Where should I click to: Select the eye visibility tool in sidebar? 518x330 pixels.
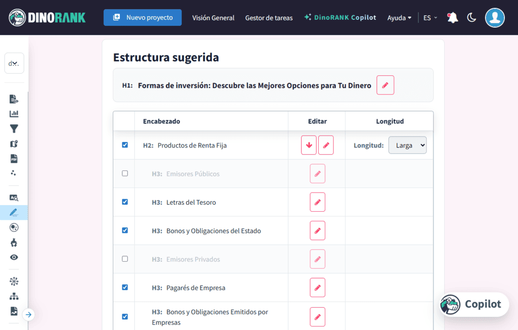click(14, 257)
